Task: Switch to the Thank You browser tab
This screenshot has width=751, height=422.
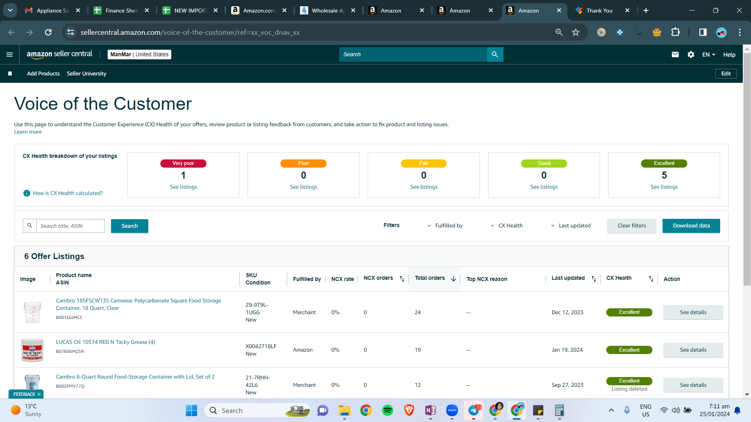Action: [x=602, y=11]
